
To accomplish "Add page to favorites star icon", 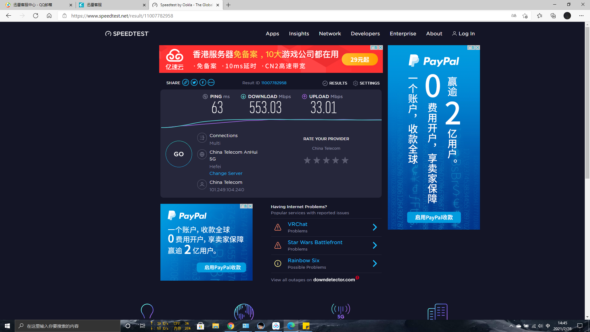I will (x=525, y=16).
